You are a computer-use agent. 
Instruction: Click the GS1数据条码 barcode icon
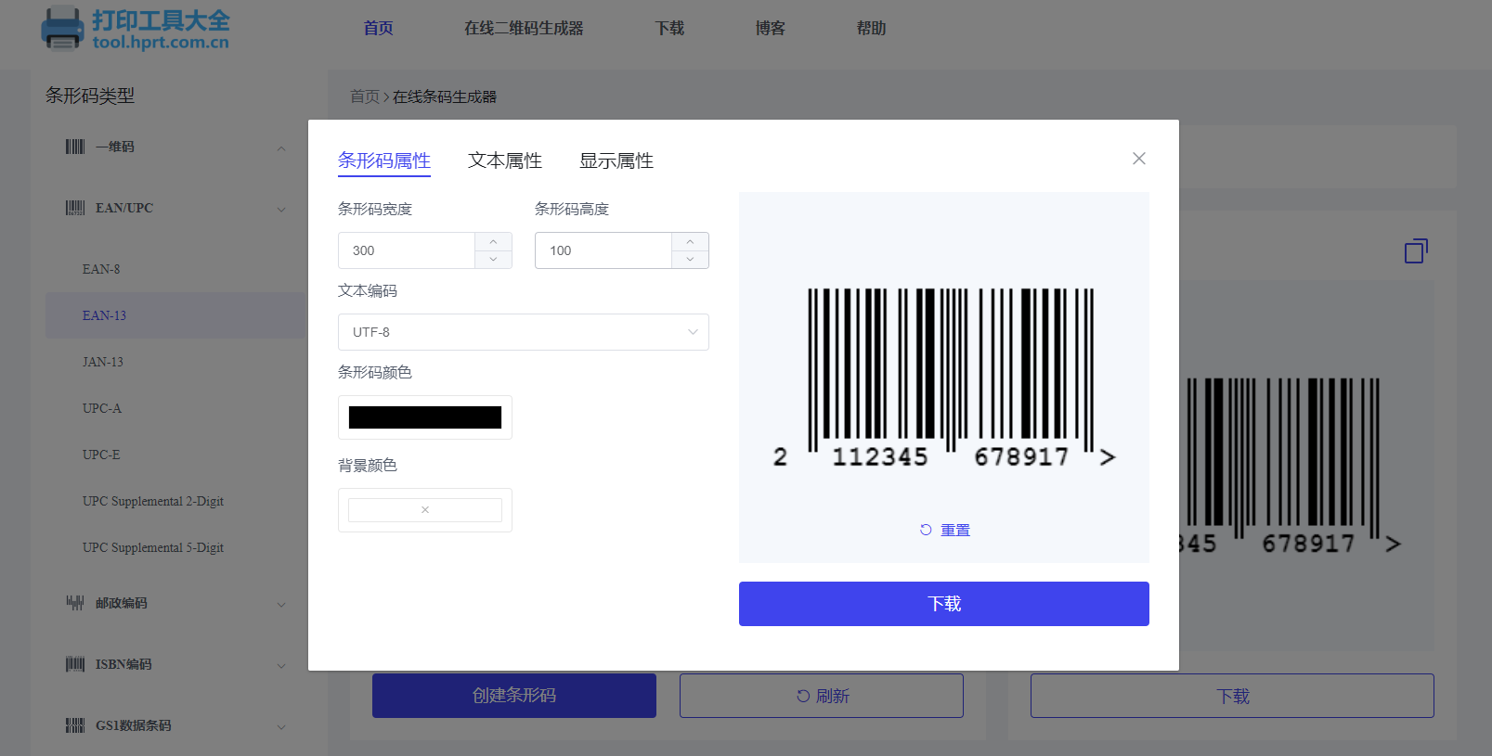75,725
